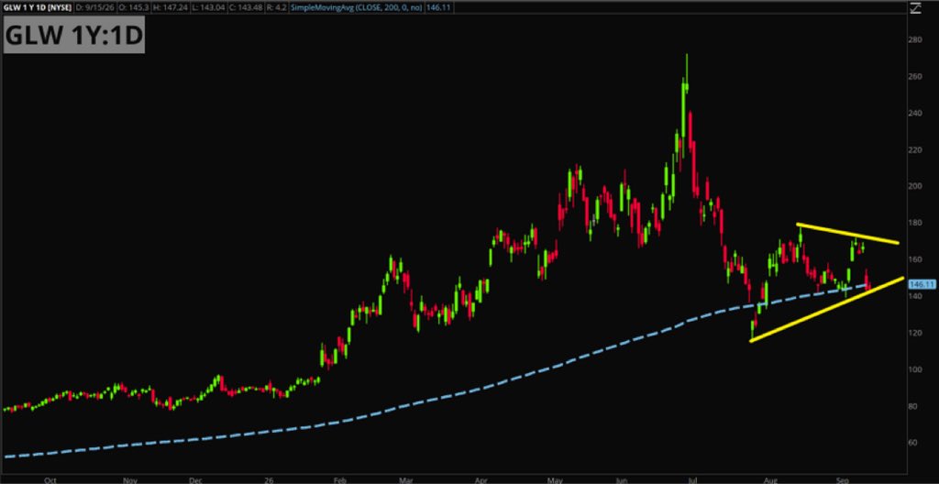Click the 120 price axis label
The image size is (939, 484).
pos(916,333)
